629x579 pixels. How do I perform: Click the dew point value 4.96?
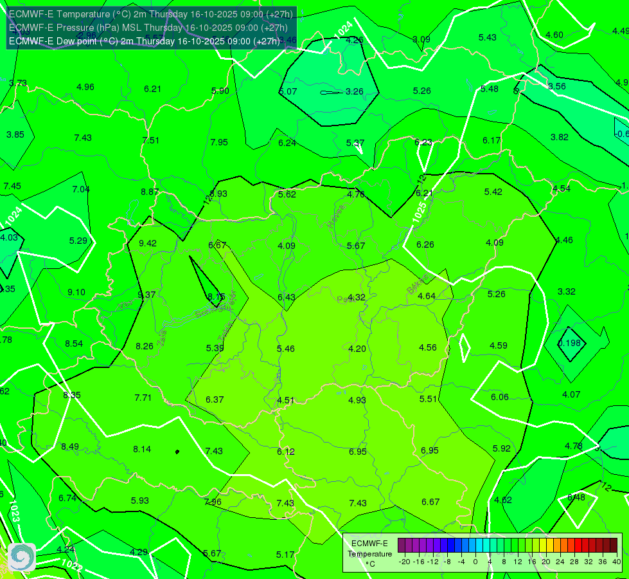point(85,87)
